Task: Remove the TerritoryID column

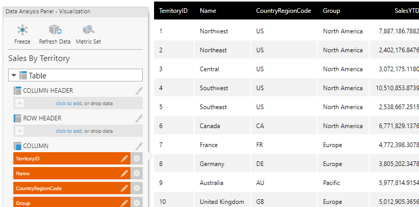Action: [x=137, y=159]
